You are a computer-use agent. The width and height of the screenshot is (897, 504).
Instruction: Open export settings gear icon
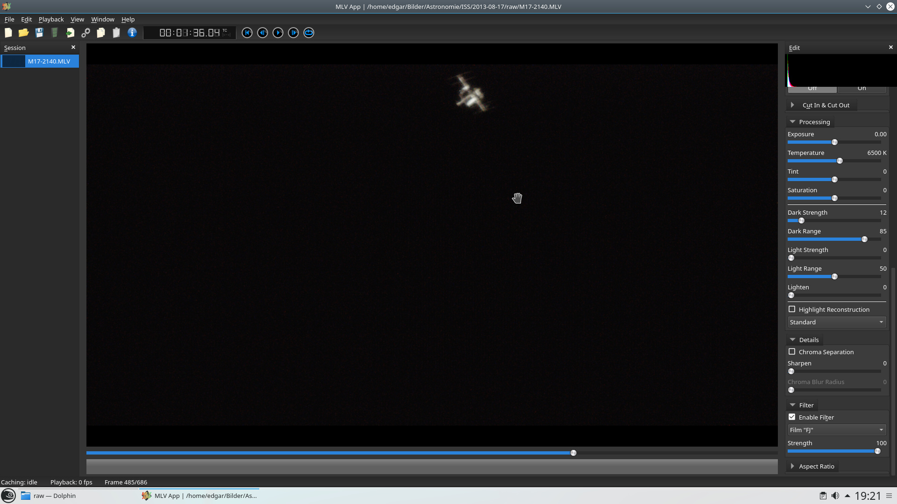pyautogui.click(x=85, y=33)
